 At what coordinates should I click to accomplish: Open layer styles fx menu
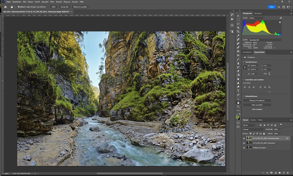point(267,173)
